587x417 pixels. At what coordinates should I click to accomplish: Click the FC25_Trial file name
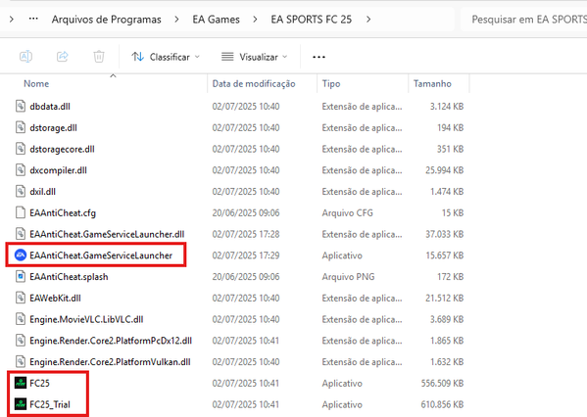pos(50,404)
